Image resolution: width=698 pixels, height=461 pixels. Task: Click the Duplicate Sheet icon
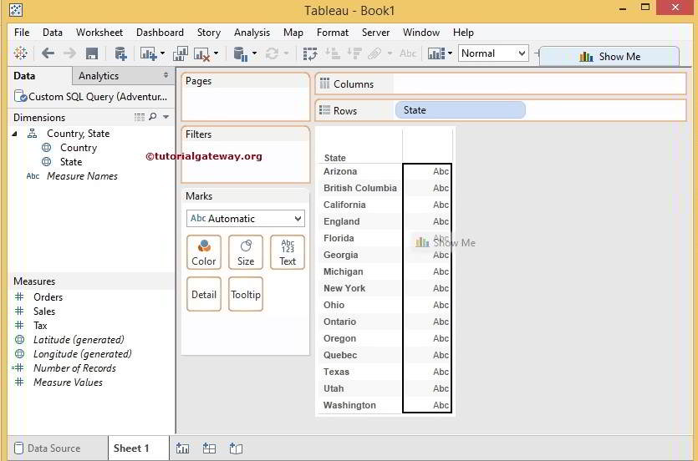181,53
